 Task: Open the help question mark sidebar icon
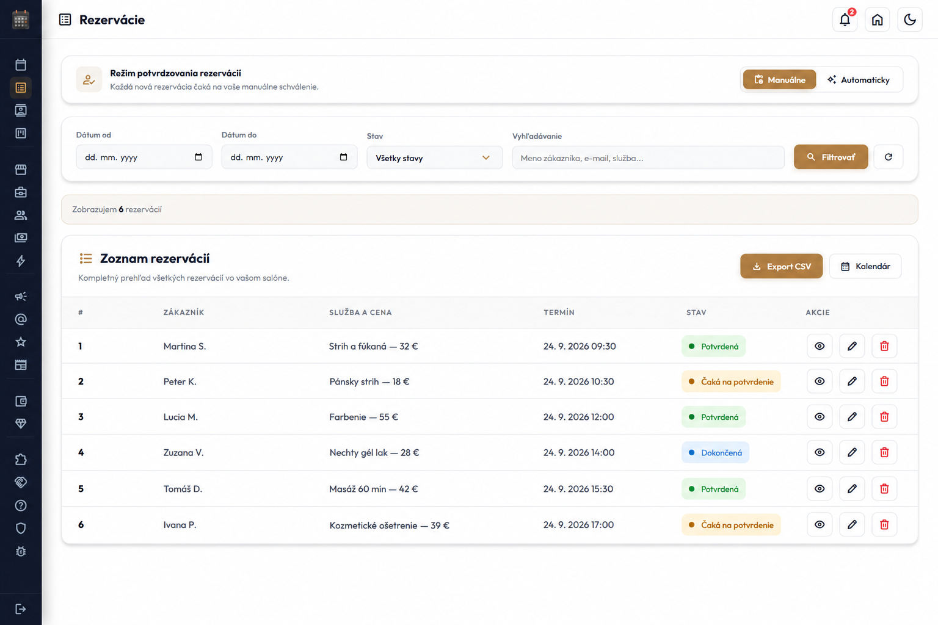coord(21,505)
